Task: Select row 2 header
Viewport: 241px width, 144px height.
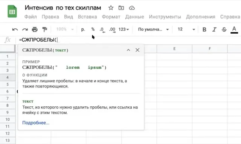Action: (8, 63)
